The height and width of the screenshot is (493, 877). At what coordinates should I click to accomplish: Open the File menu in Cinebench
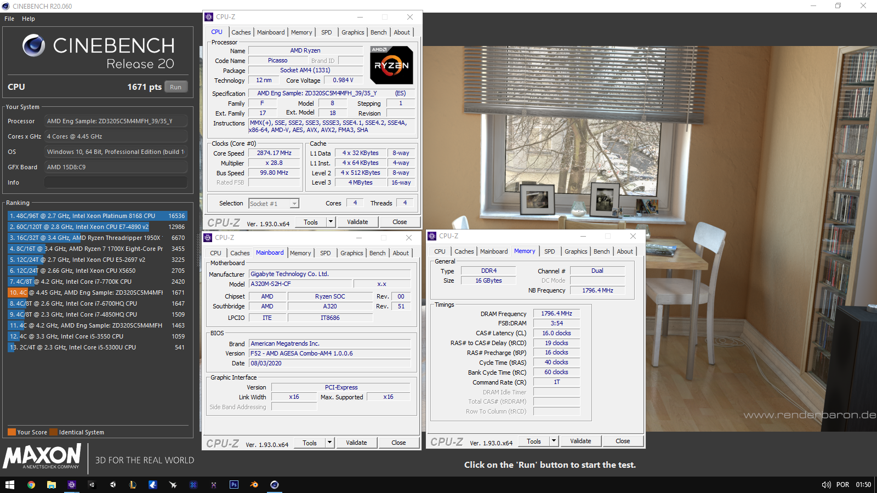point(9,19)
